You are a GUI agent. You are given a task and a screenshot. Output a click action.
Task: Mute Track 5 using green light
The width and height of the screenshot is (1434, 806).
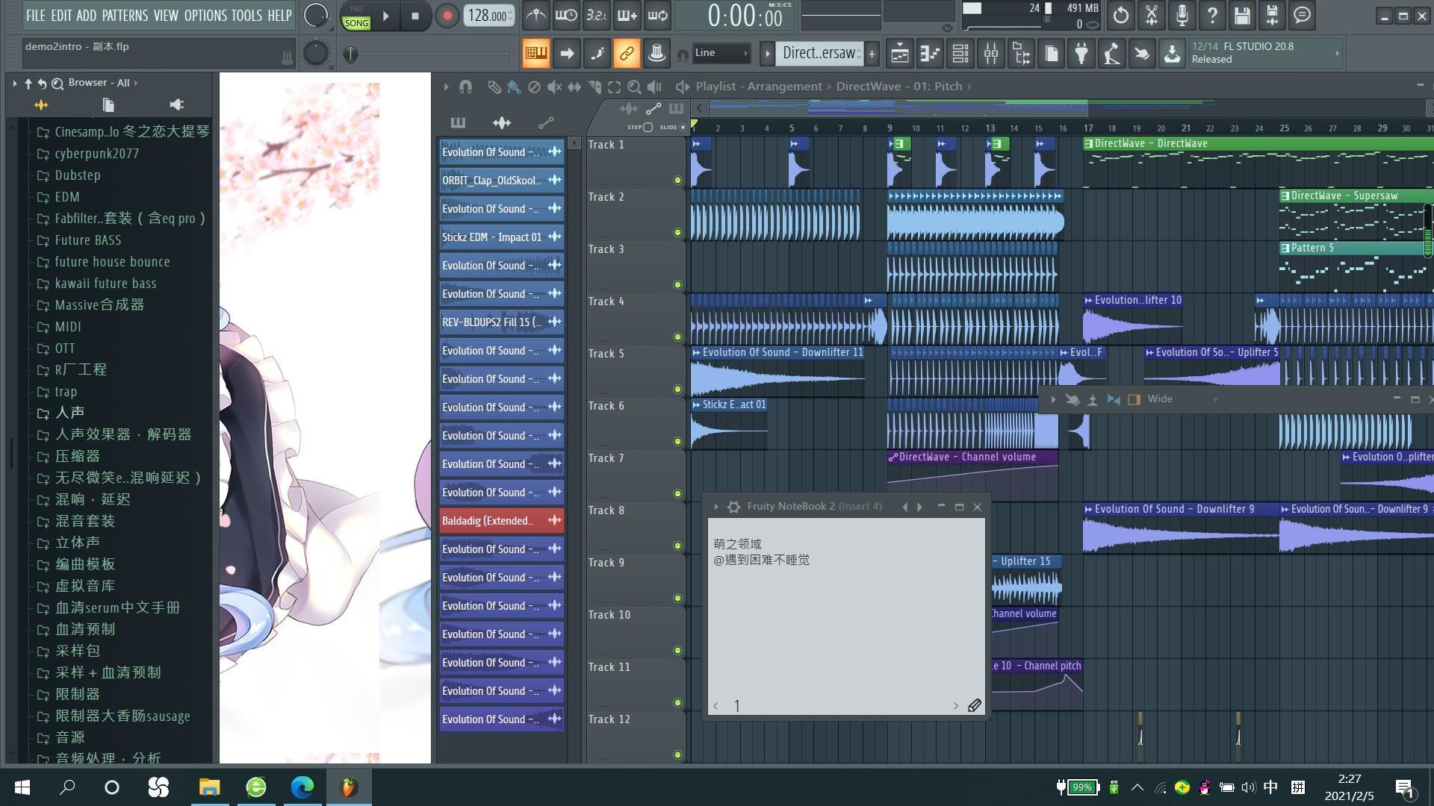pyautogui.click(x=677, y=389)
